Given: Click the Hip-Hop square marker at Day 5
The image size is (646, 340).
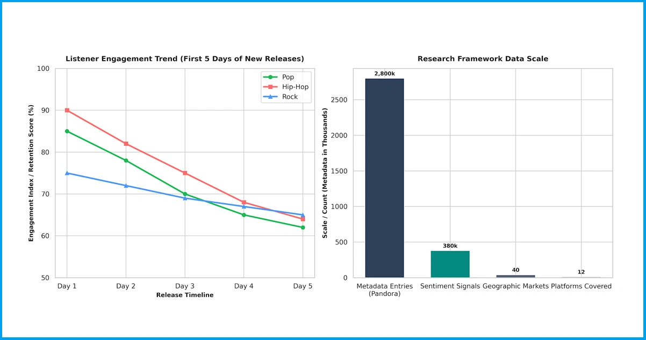Looking at the screenshot, I should point(303,219).
